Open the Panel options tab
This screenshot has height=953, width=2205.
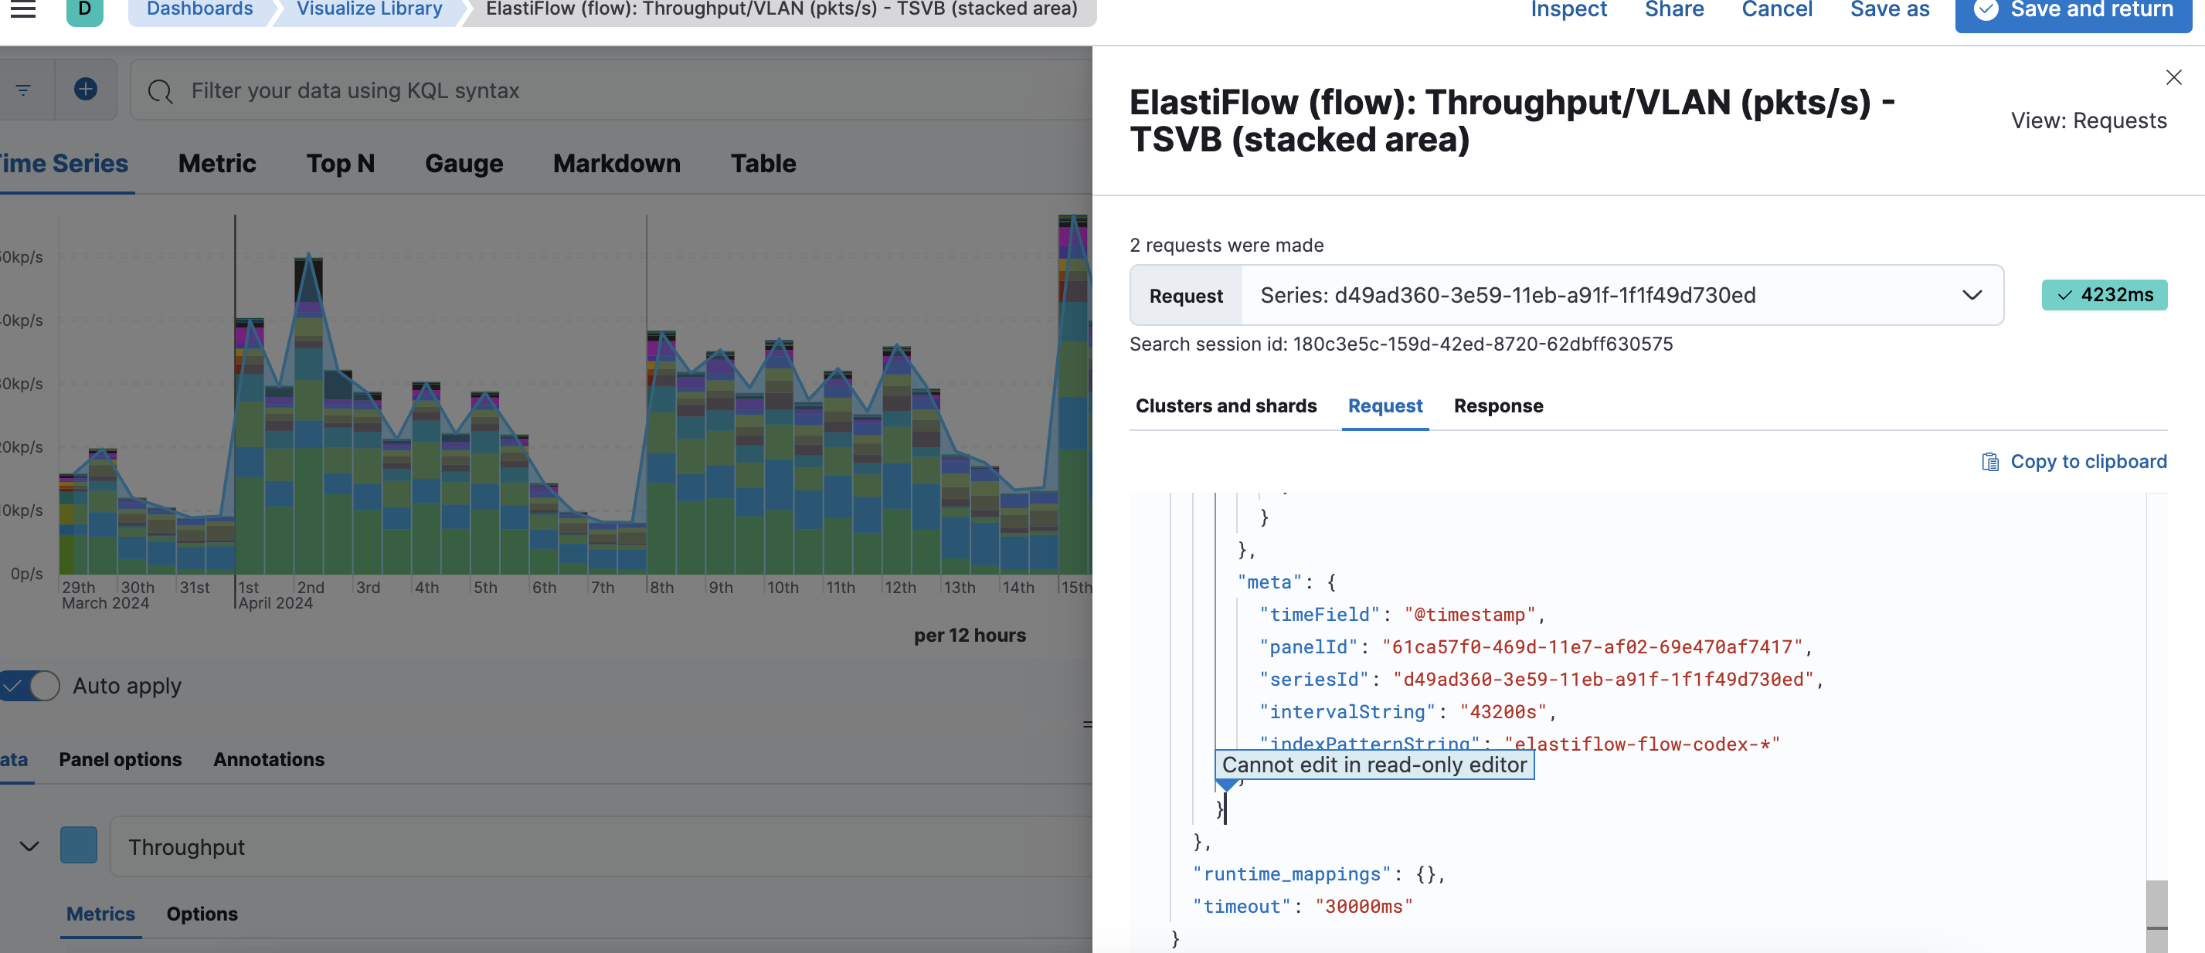[x=120, y=760]
